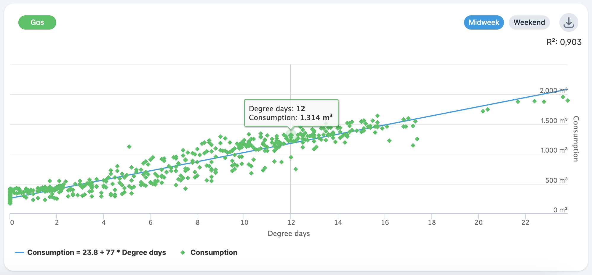Switch to Weekend data view
The width and height of the screenshot is (592, 275).
[x=529, y=22]
